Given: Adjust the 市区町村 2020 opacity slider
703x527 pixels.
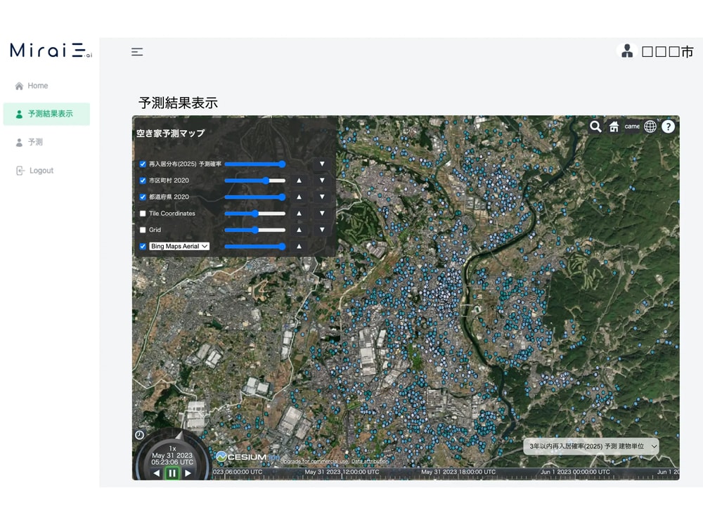Looking at the screenshot, I should point(266,181).
